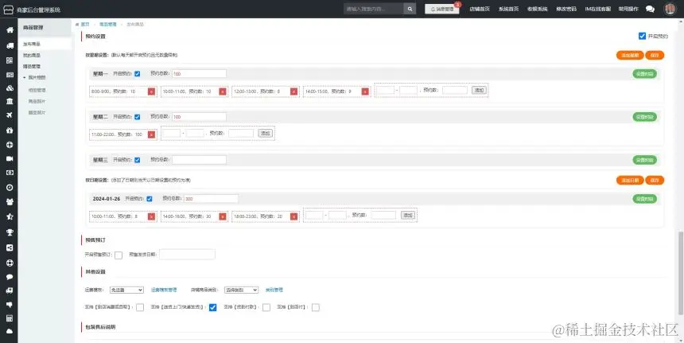Open the gift box icon in sidebar
684x343 pixels.
pyautogui.click(x=10, y=130)
